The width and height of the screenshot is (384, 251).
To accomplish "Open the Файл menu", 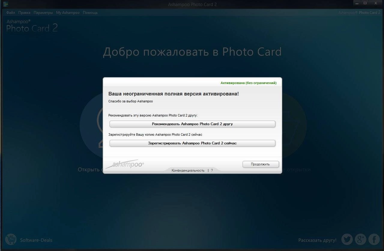I will pyautogui.click(x=11, y=13).
